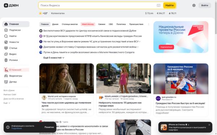Expand Дмитриев Стармер news chevron

[138, 47]
